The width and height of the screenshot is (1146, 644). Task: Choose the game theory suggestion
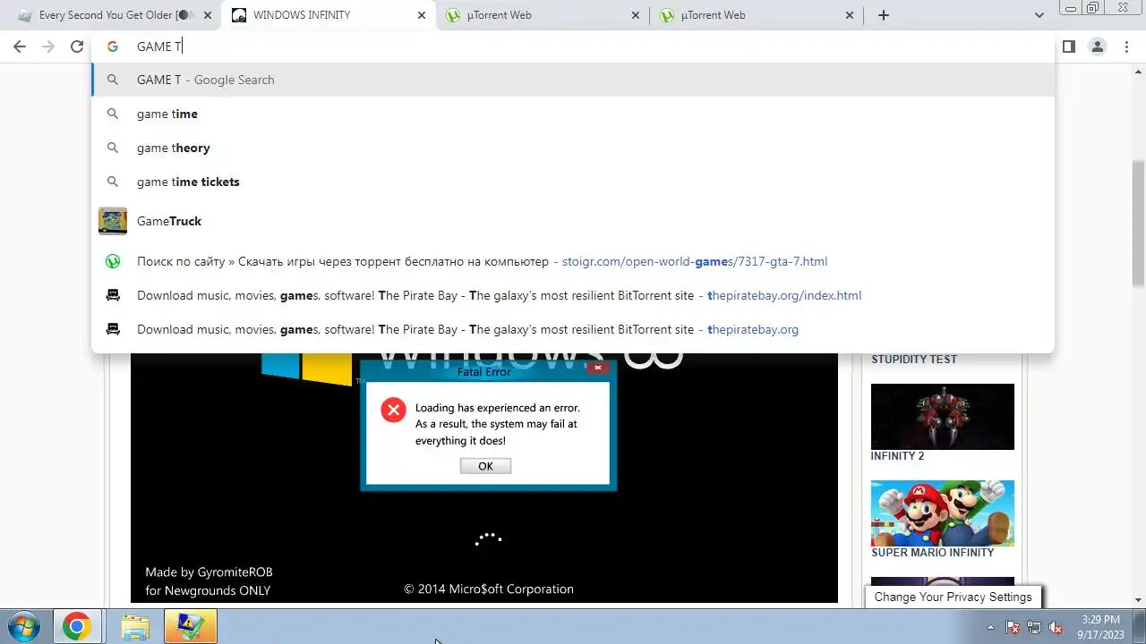coord(573,148)
